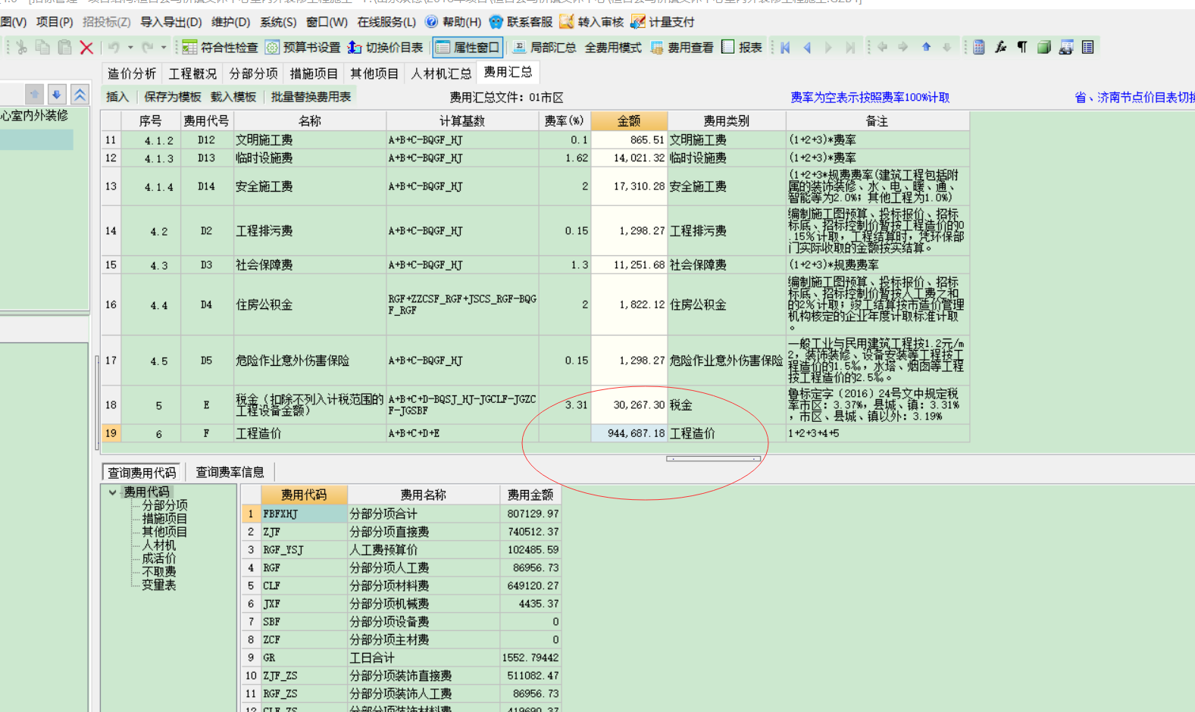Click 切换价目表 switch price list
Viewport: 1195px width, 712px height.
385,48
